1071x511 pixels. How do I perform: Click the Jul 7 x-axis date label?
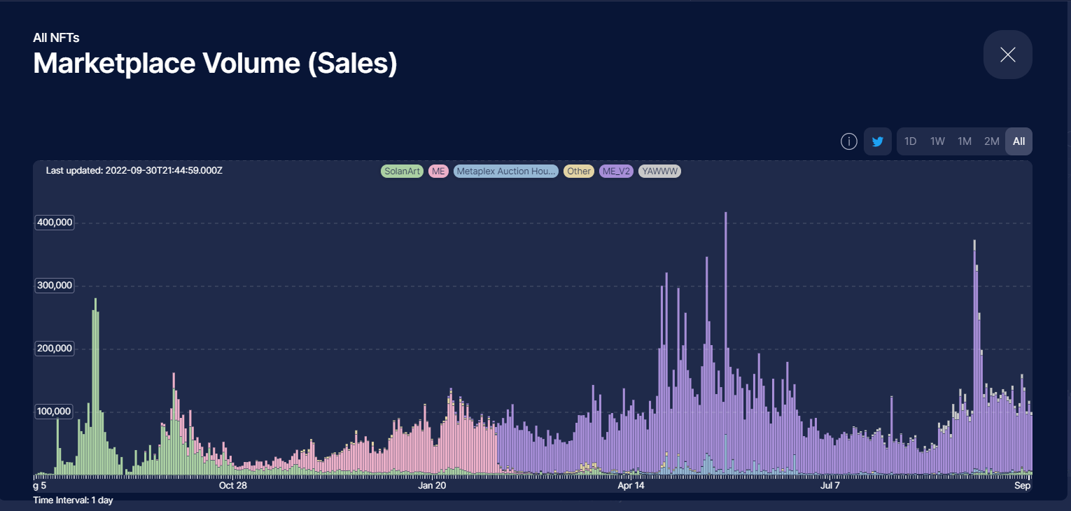point(830,485)
